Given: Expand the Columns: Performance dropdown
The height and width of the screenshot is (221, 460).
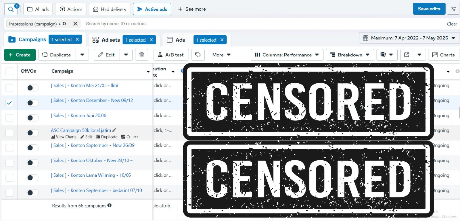Looking at the screenshot, I should click(287, 55).
